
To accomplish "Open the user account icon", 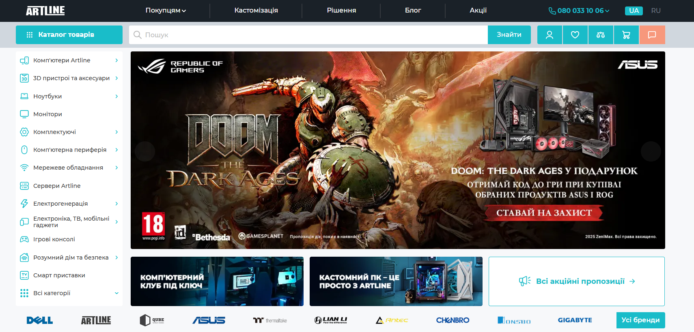I will [x=550, y=35].
